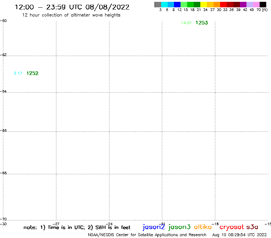This screenshot has width=271, height=238.
Task: Click the -68 latitude axis label
Action: 3,173
